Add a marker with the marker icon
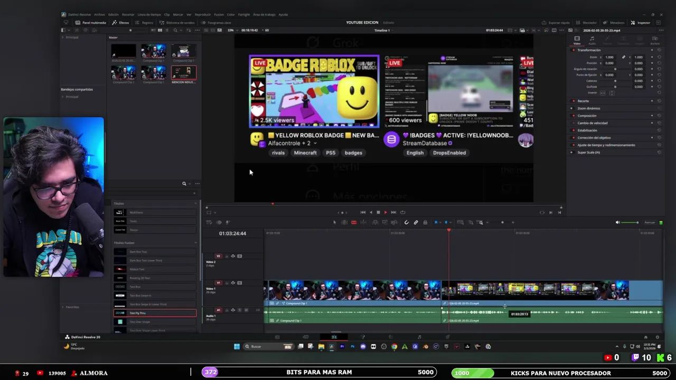 coord(446,222)
